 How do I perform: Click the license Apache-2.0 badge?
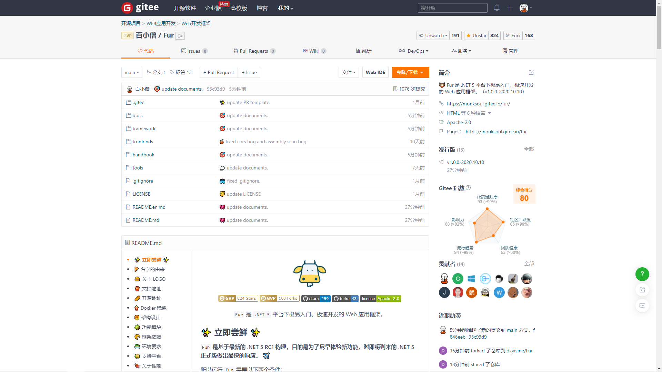pos(380,299)
